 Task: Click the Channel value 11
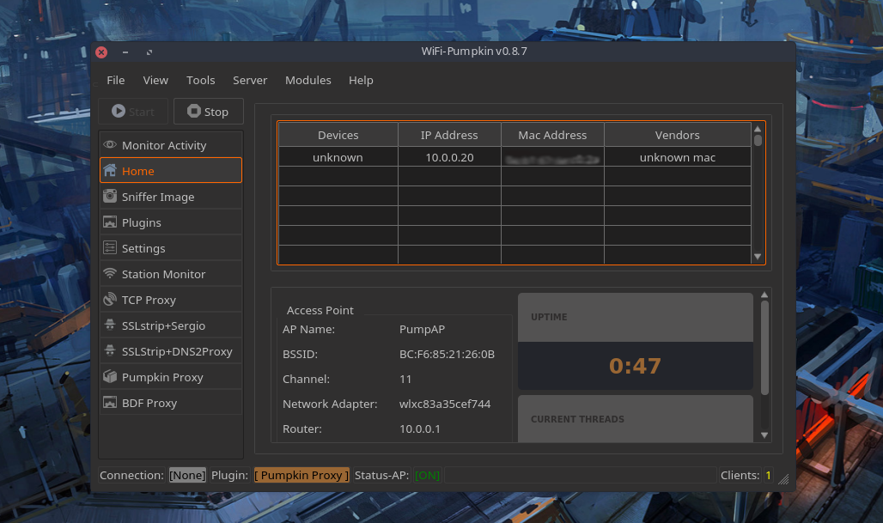click(405, 379)
